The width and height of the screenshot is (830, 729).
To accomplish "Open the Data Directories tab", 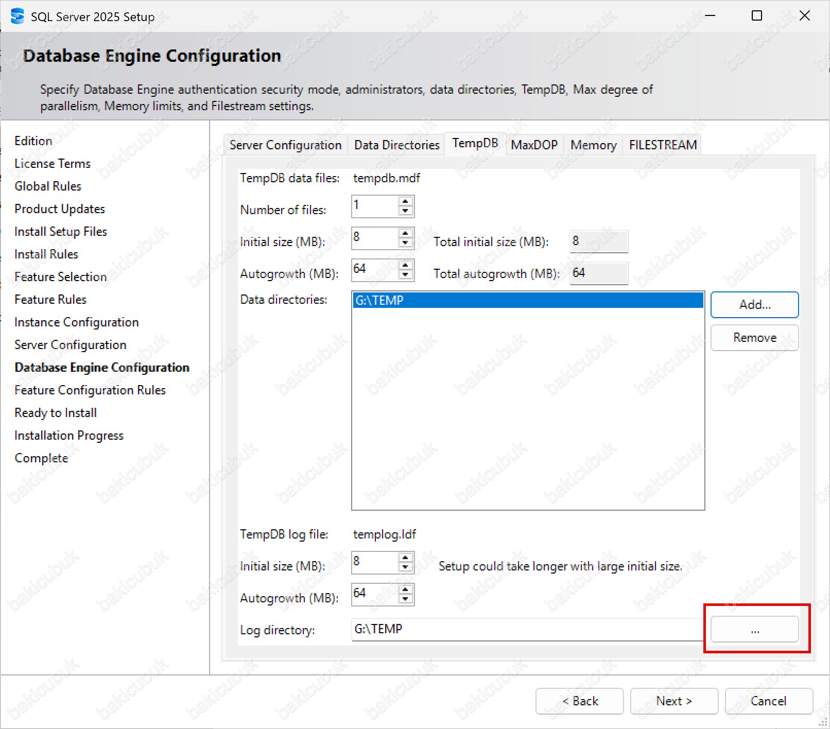I will coord(396,145).
